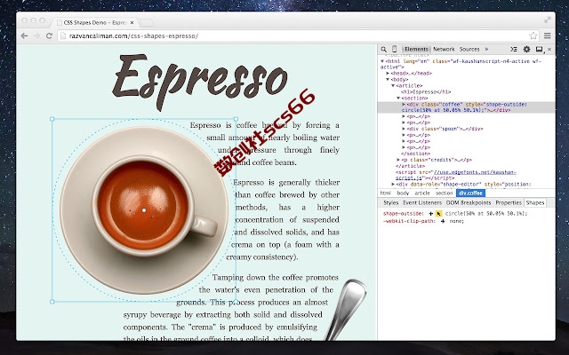
Task: Click the shape-outside property name
Action: [403, 214]
